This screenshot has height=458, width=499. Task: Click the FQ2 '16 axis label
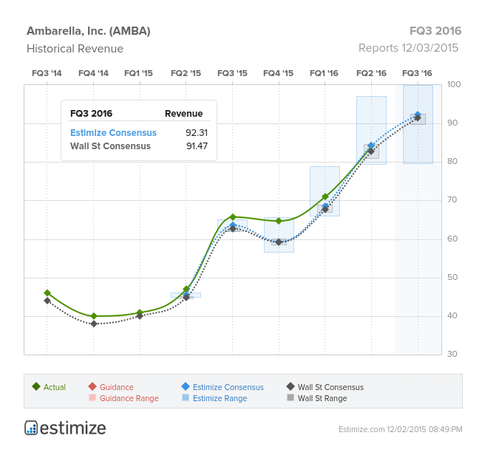point(371,73)
